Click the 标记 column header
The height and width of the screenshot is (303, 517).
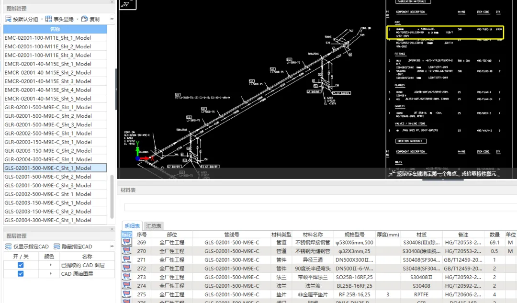[126, 235]
